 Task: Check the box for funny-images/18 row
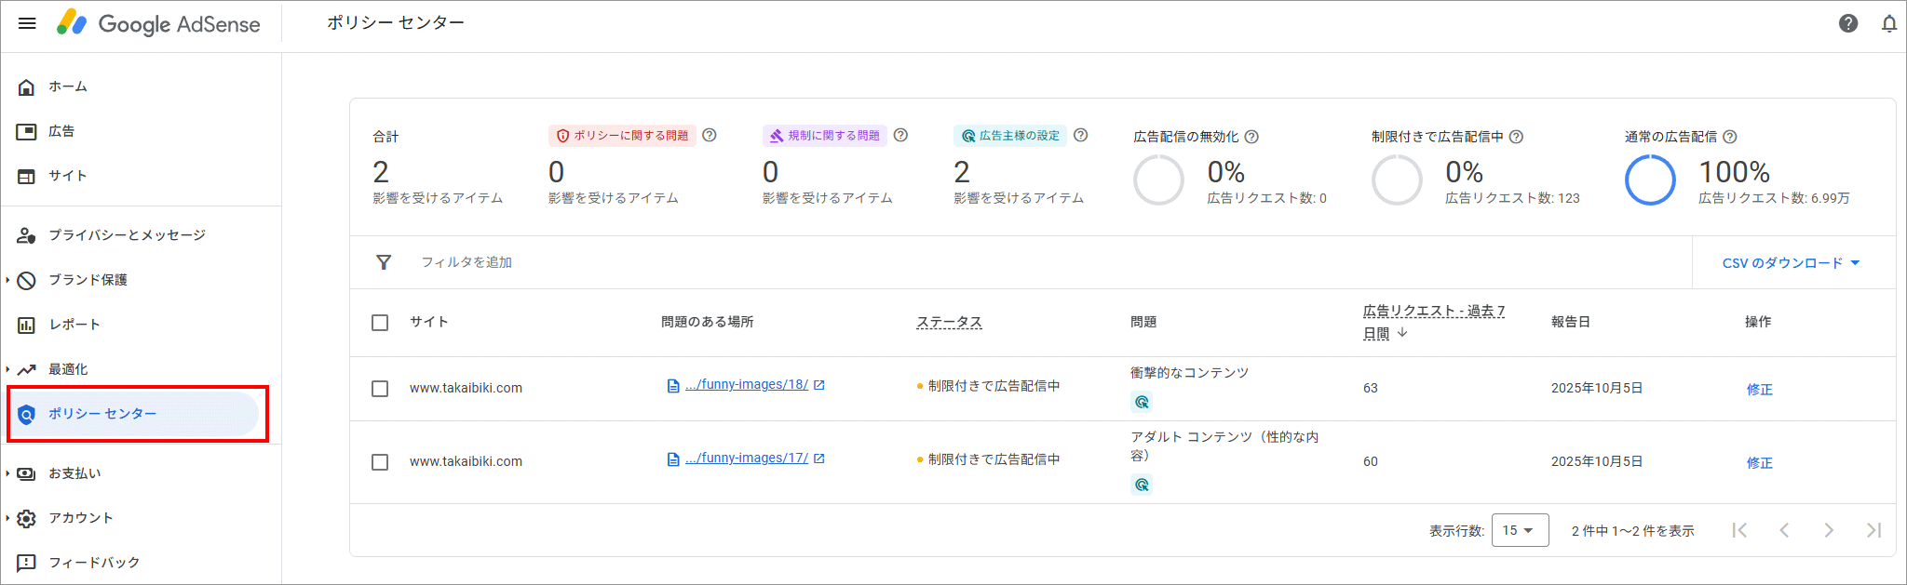380,389
